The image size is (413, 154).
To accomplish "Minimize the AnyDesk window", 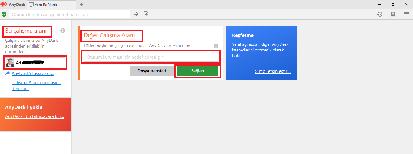I will coord(380,4).
